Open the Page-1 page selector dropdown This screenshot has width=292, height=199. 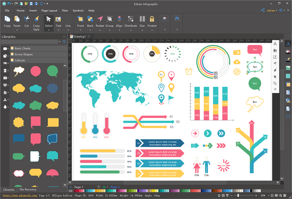pyautogui.click(x=98, y=187)
